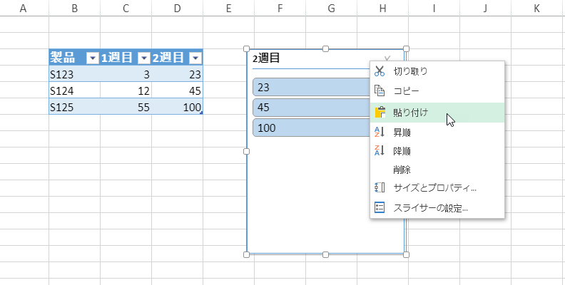Open the 1週目 column filter dropdown
This screenshot has width=565, height=285.
[x=143, y=58]
